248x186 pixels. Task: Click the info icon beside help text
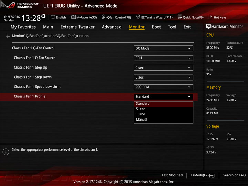click(x=6, y=152)
